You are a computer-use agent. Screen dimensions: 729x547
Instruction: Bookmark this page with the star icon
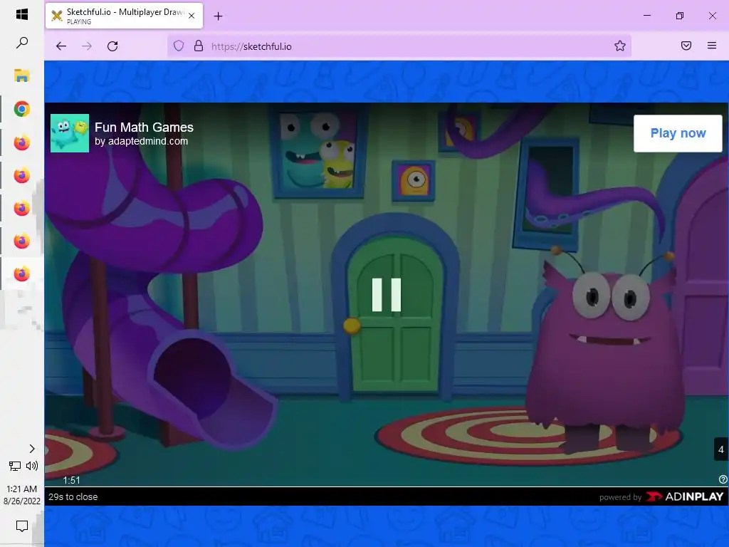coord(620,46)
